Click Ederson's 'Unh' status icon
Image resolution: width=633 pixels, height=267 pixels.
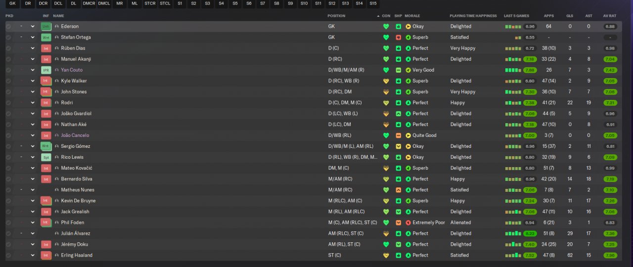(x=46, y=26)
